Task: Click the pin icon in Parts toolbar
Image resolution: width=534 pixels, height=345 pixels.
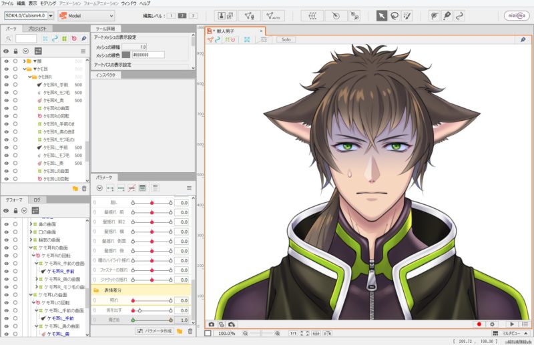Action: click(x=84, y=39)
